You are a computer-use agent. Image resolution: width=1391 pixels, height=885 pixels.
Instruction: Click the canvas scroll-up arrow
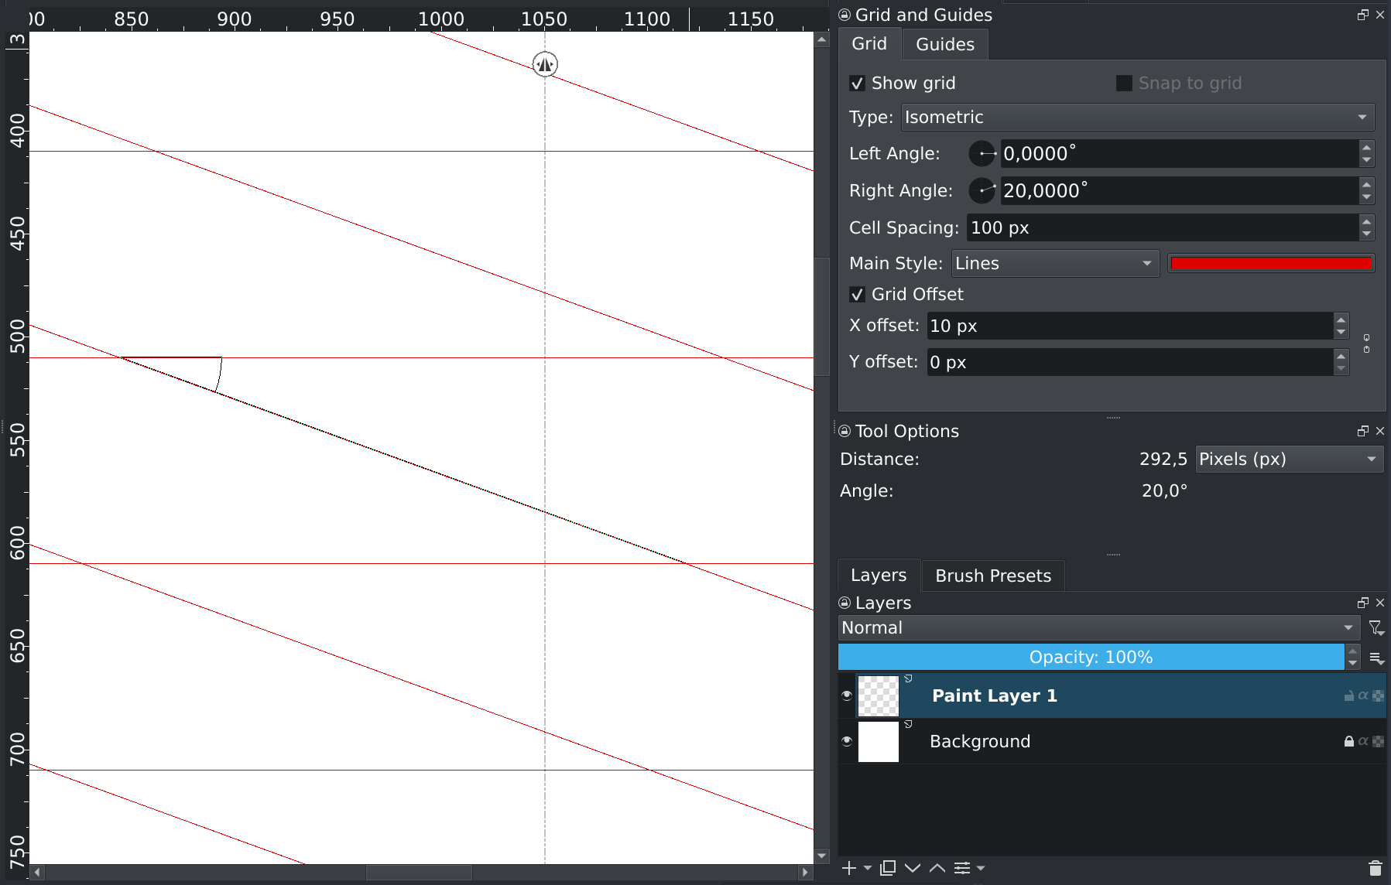pos(822,39)
